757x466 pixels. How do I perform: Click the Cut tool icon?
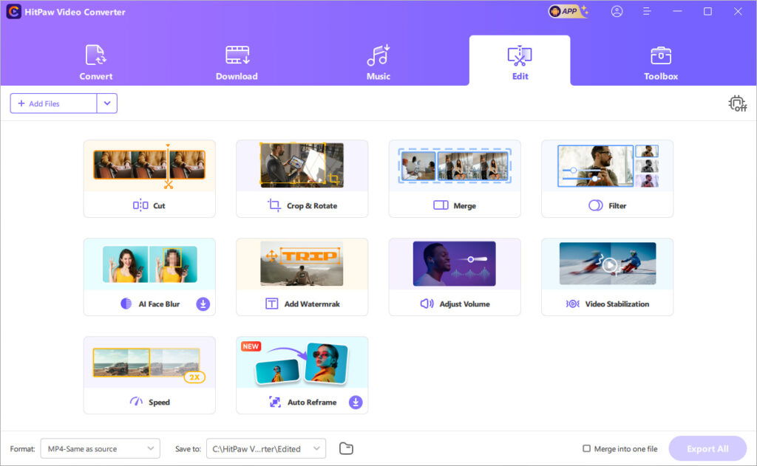pyautogui.click(x=140, y=205)
